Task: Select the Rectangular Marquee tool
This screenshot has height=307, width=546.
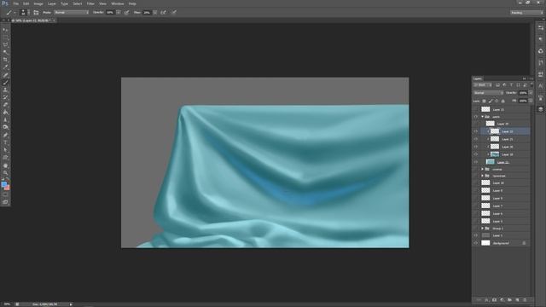Action: click(x=5, y=38)
